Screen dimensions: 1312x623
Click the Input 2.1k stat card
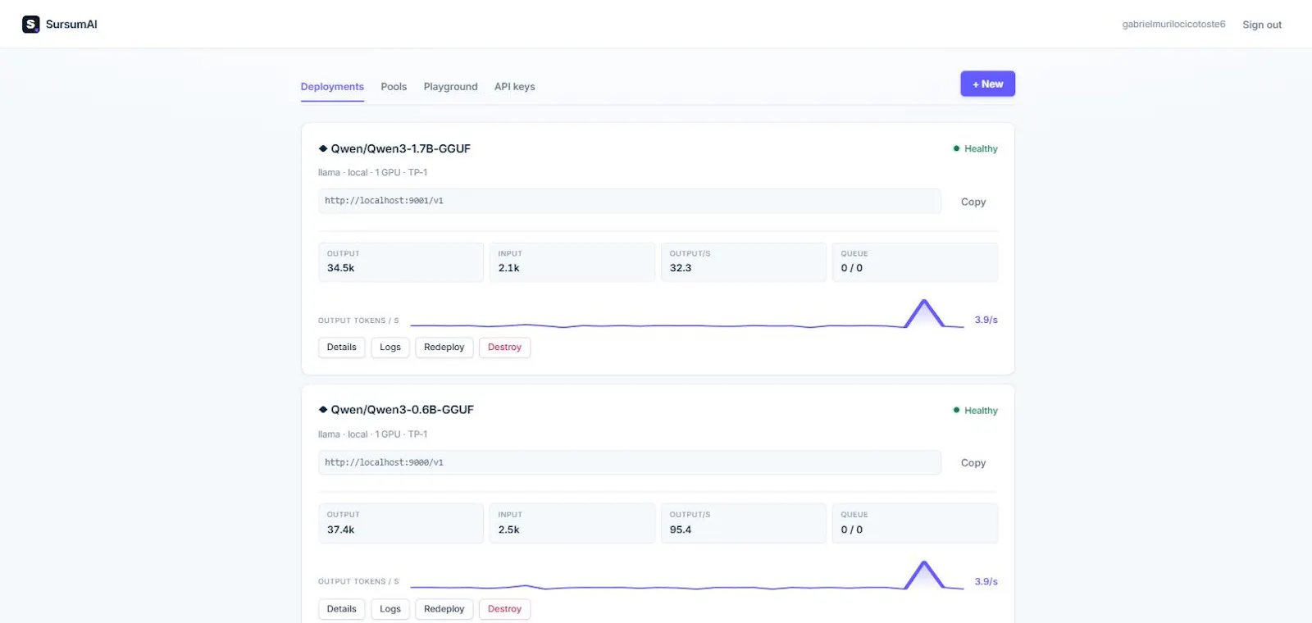(572, 262)
